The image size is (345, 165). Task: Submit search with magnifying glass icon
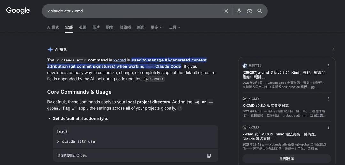click(x=260, y=11)
